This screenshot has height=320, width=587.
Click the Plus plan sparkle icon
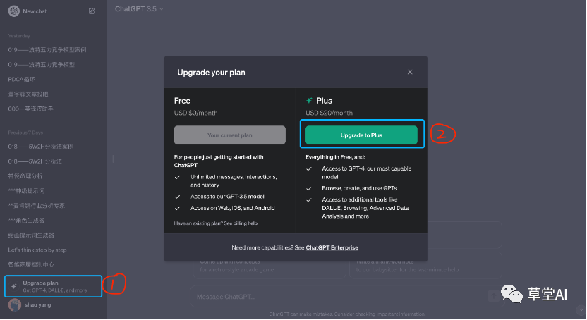click(x=309, y=101)
